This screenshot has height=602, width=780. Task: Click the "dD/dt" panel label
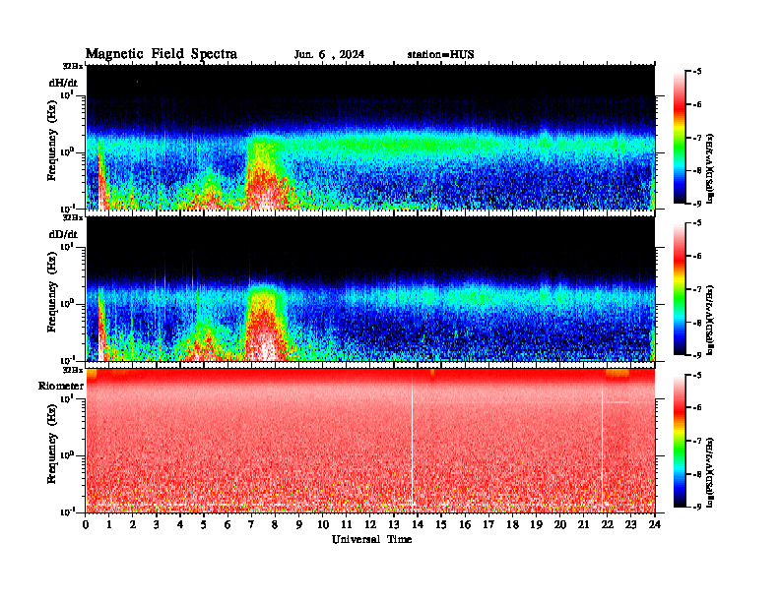[x=63, y=234]
